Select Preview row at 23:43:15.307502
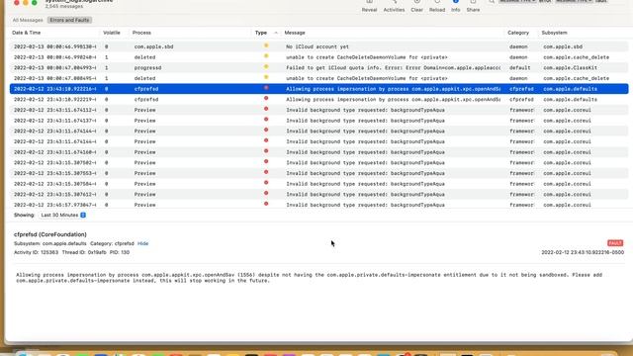The width and height of the screenshot is (633, 356). (318, 162)
